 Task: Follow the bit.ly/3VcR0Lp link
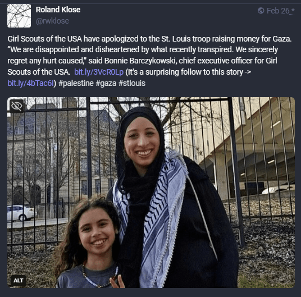point(99,72)
